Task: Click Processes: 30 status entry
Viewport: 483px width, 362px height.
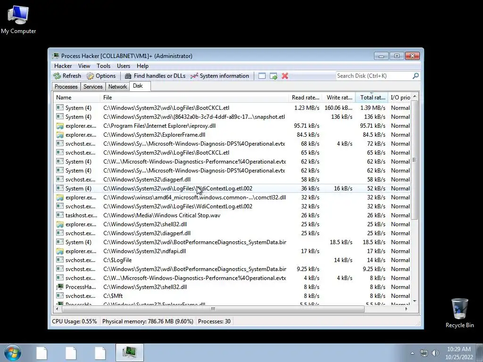Action: pos(215,321)
